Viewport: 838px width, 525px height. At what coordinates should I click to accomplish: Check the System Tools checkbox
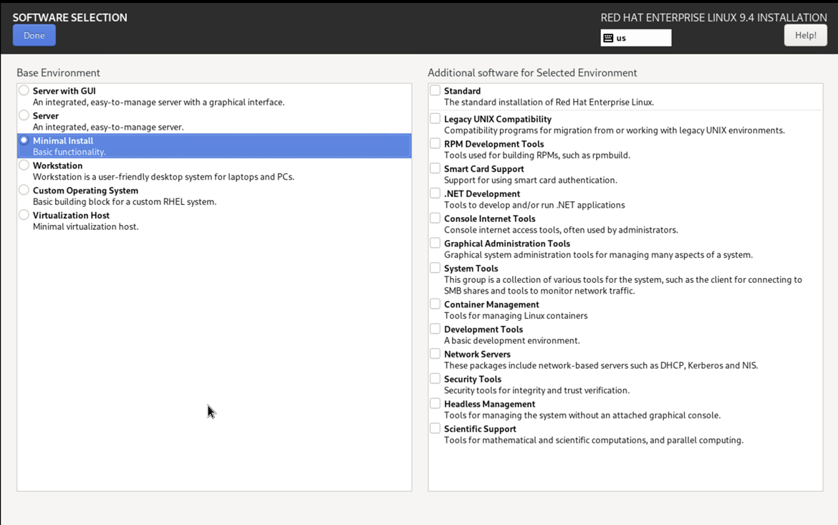pyautogui.click(x=435, y=268)
